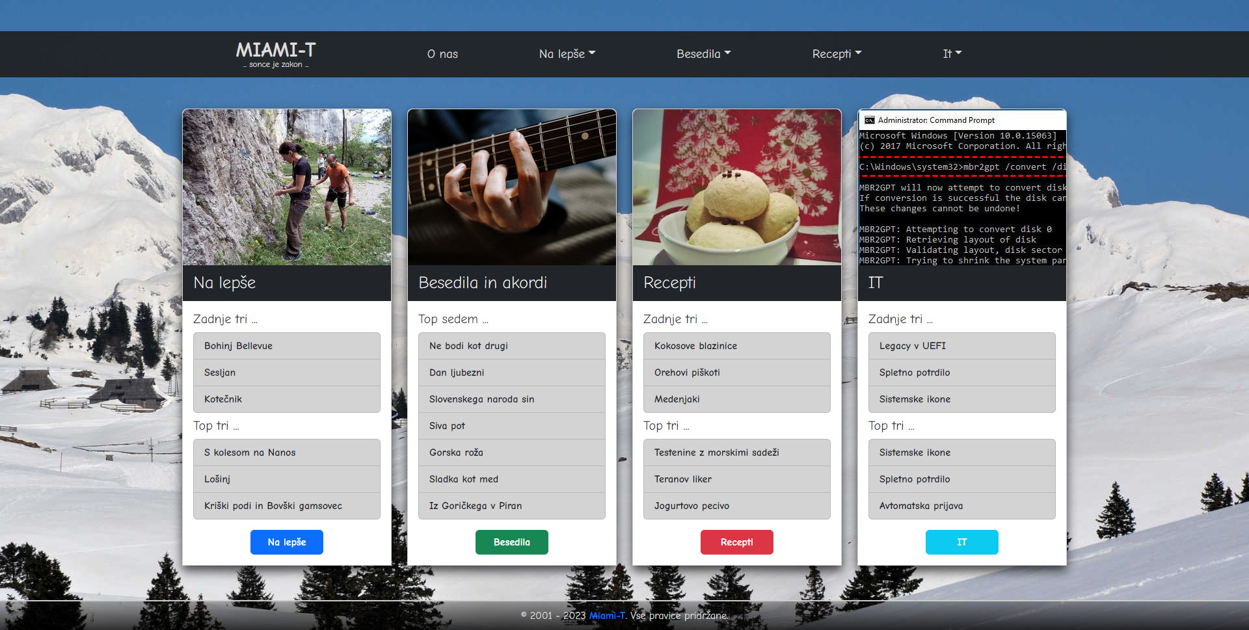
Task: Open Ne bodi kot drugi song
Action: pos(512,346)
